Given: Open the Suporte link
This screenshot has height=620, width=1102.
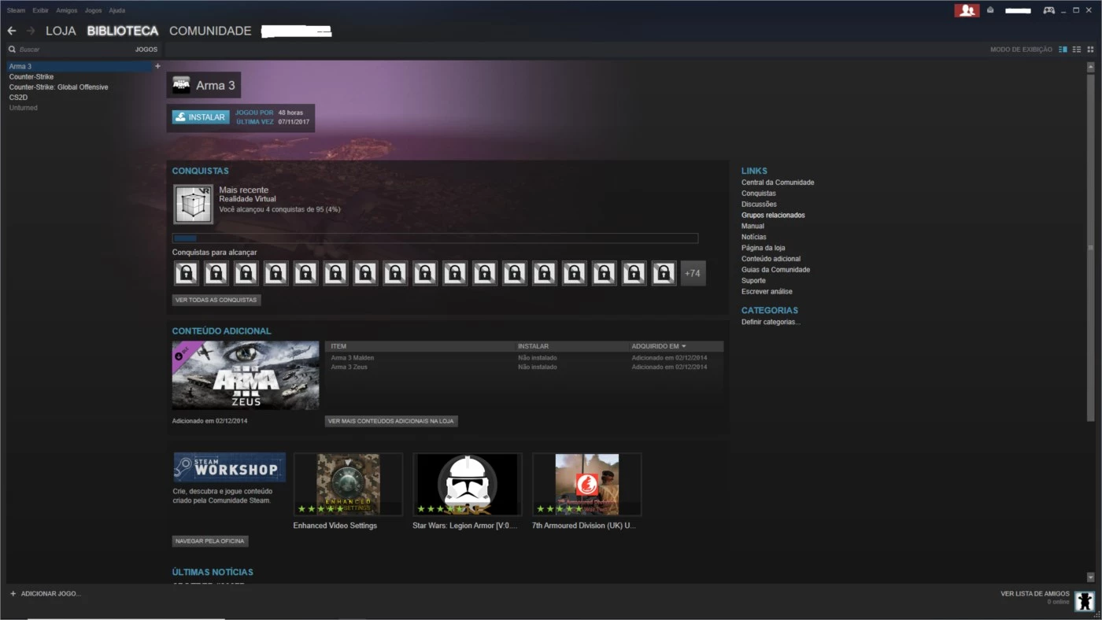Looking at the screenshot, I should click(x=753, y=281).
